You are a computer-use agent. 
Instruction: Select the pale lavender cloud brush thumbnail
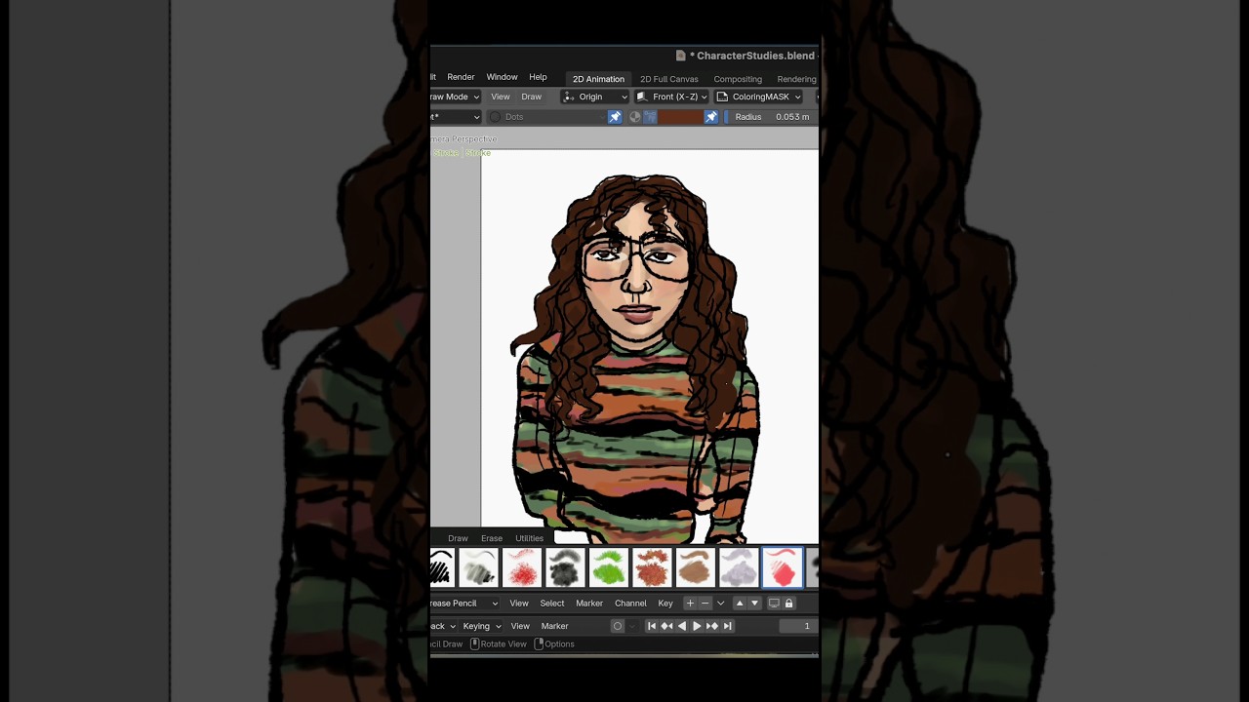pos(739,567)
